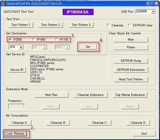The width and height of the screenshot is (160, 140).
Task: Click the GeneralTool title bar app icon
Action: [3, 4]
